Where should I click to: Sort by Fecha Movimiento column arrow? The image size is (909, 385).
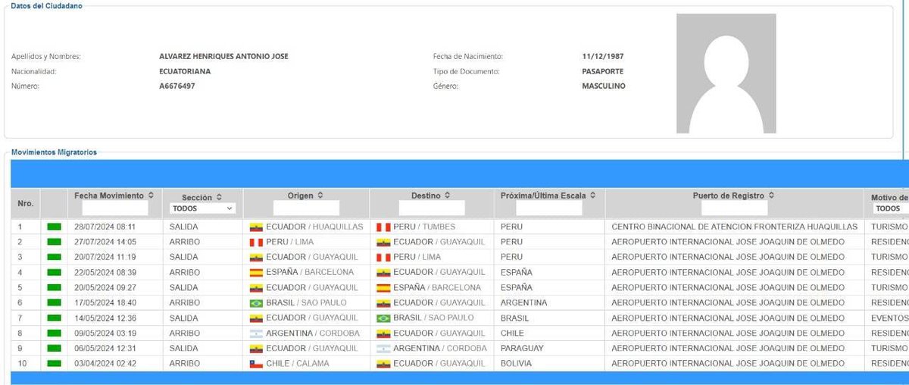coord(151,196)
